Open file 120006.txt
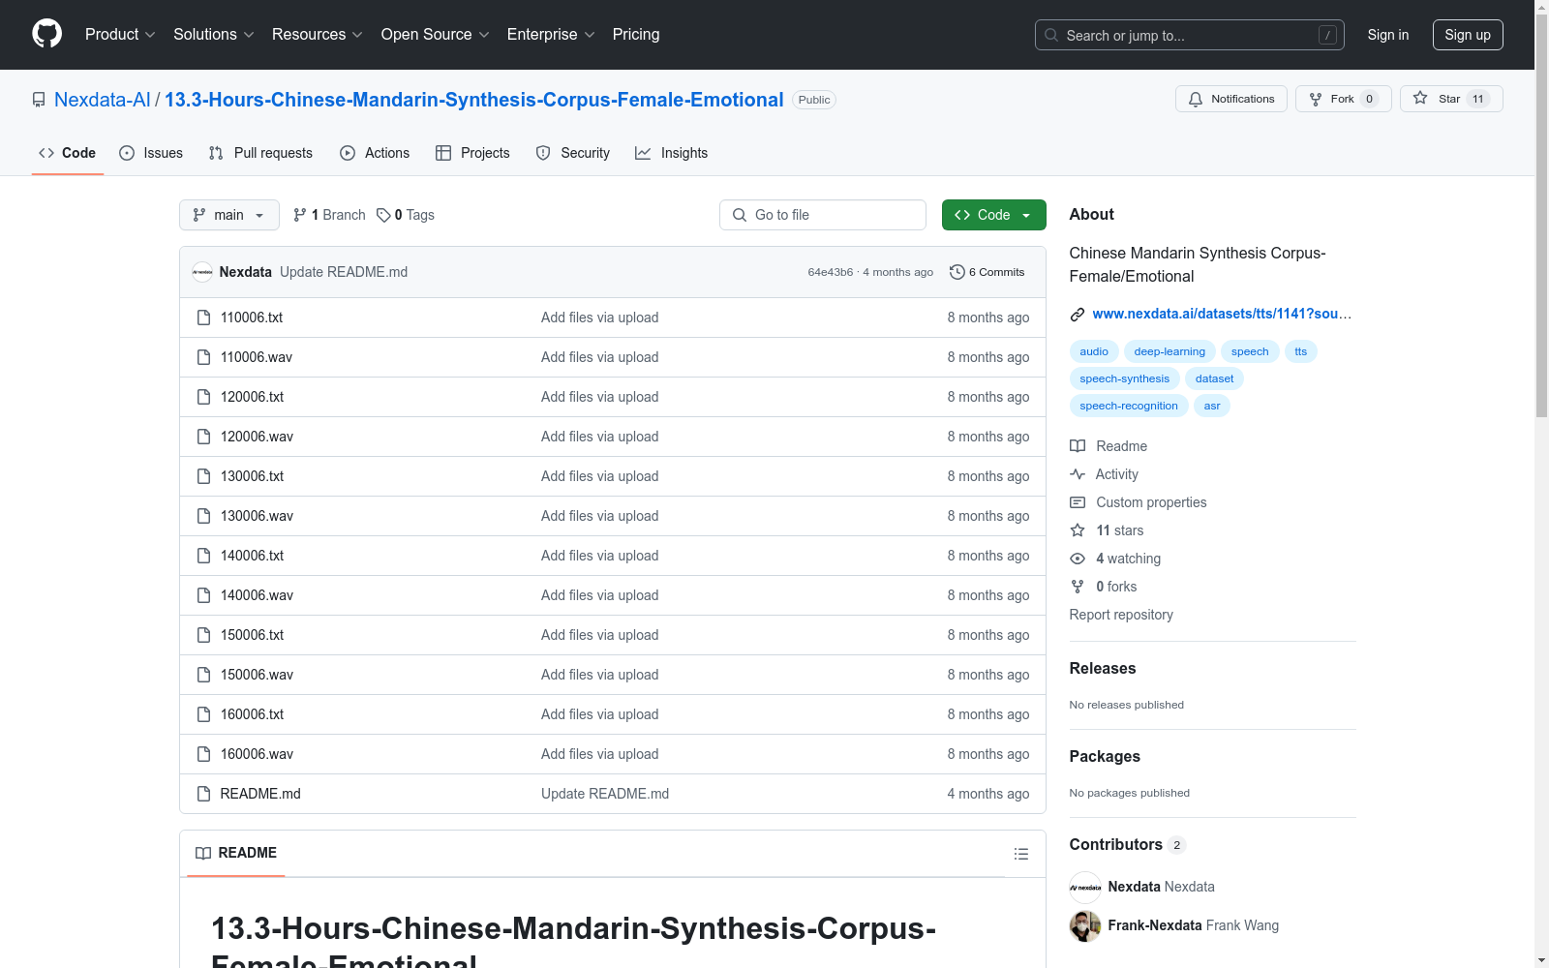This screenshot has width=1549, height=968. pos(252,397)
